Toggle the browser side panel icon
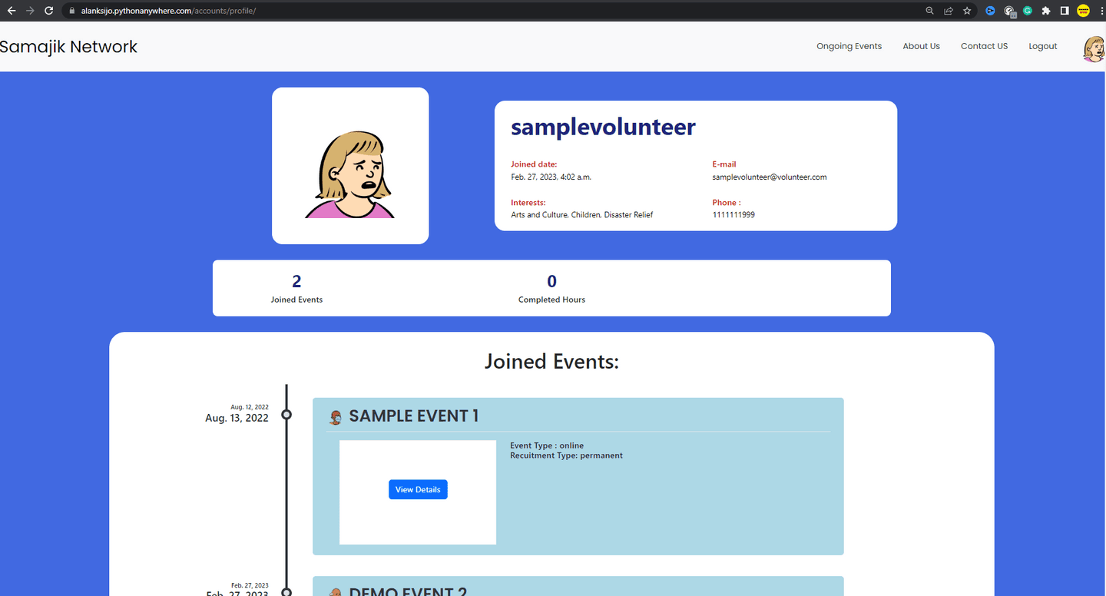 (x=1065, y=11)
